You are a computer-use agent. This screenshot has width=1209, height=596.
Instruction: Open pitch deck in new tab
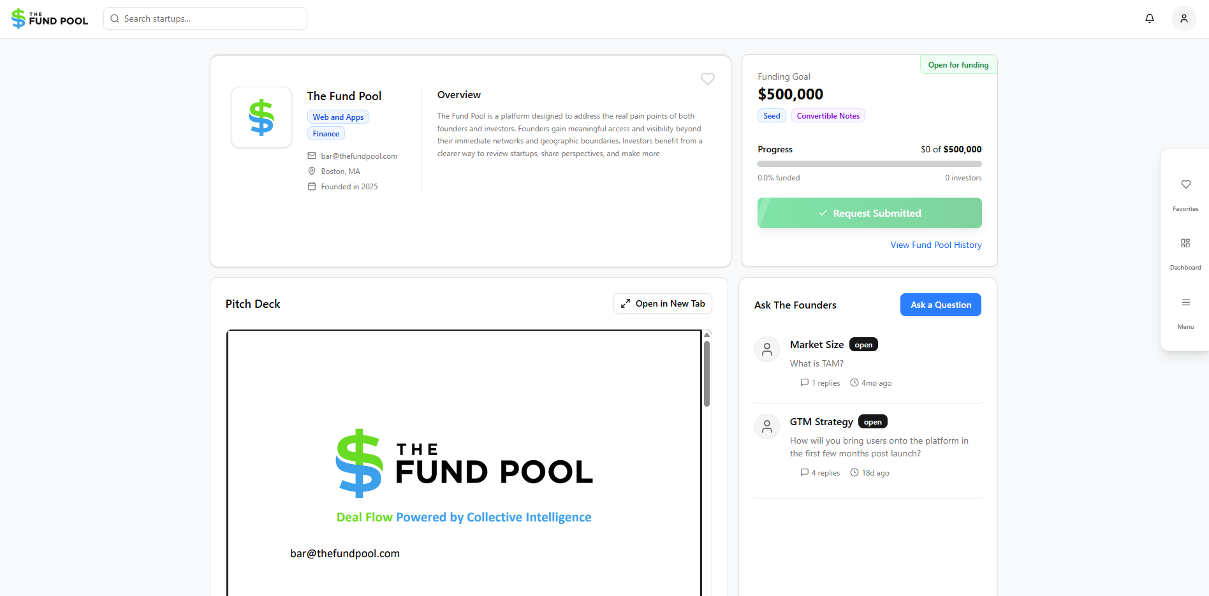[663, 303]
